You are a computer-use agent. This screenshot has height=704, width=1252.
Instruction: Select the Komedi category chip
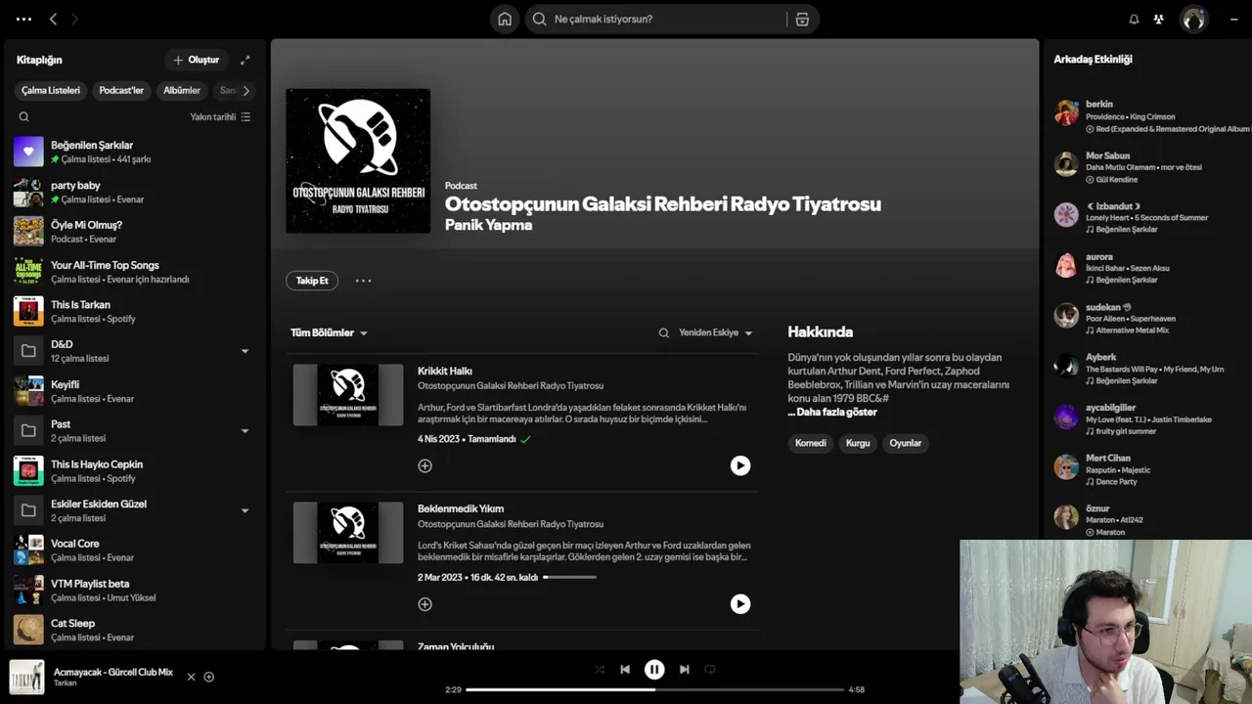coord(811,443)
